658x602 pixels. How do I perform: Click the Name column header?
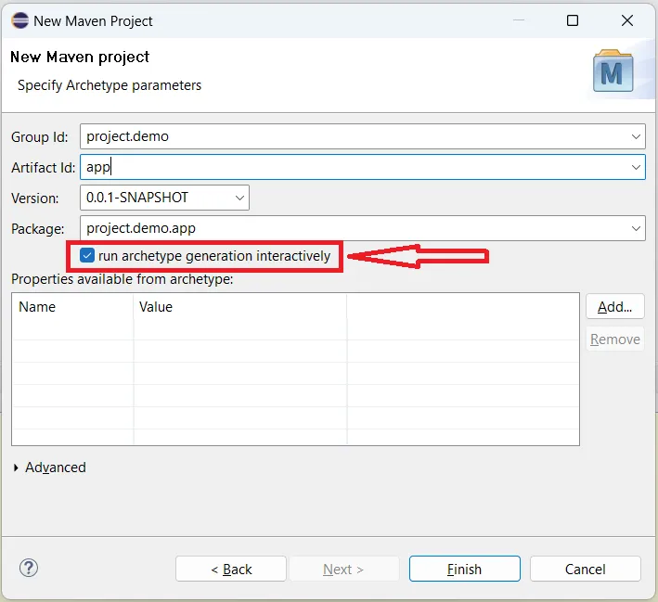coord(72,307)
